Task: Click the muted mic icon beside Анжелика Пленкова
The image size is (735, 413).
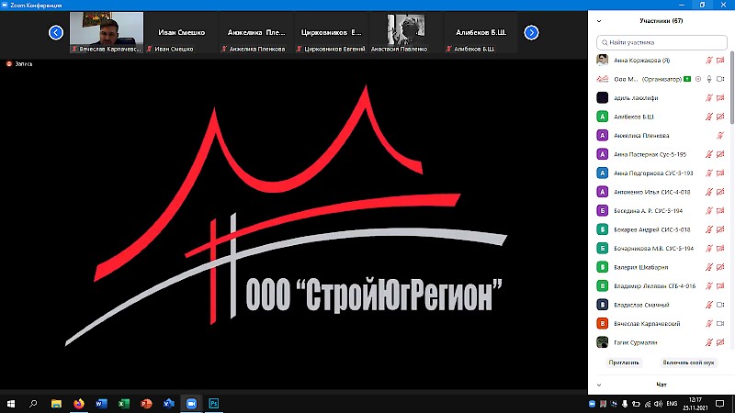Action: click(x=720, y=135)
